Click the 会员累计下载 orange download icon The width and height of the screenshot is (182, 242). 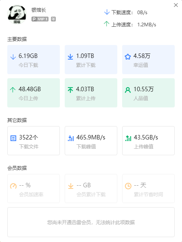[x=71, y=186]
